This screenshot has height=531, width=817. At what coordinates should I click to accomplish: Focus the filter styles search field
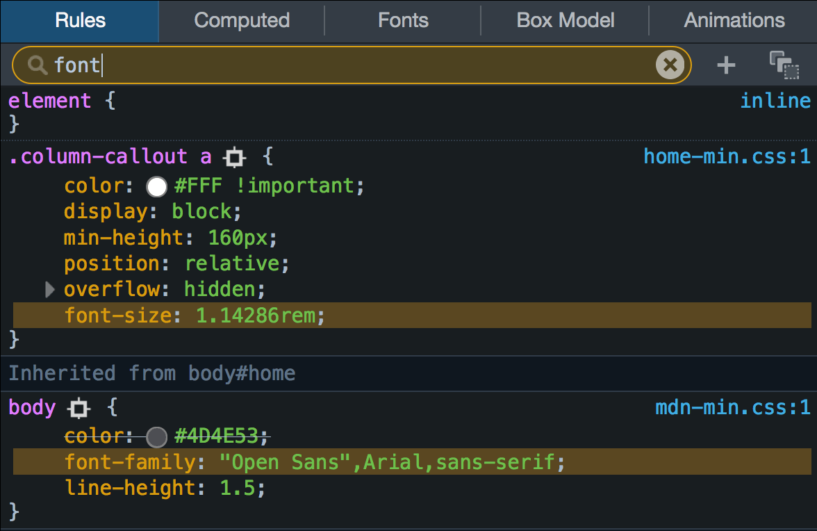352,65
